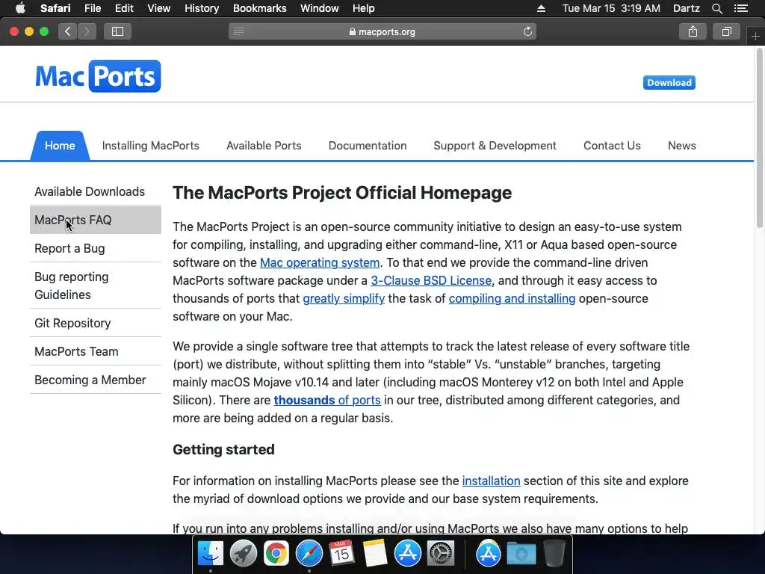Open Becoming a Member link

(x=96, y=380)
